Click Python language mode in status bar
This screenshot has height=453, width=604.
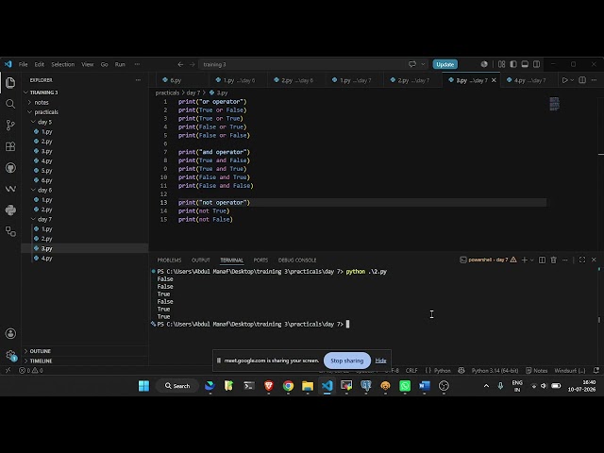tap(442, 371)
